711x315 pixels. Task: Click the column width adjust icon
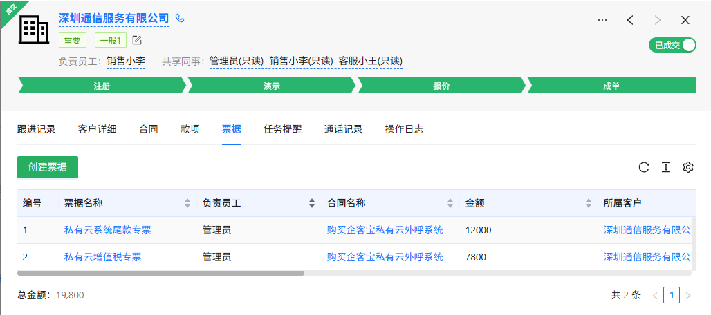[666, 167]
